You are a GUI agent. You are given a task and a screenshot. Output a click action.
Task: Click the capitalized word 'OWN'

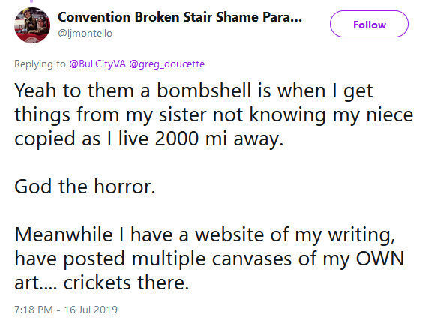pos(380,259)
